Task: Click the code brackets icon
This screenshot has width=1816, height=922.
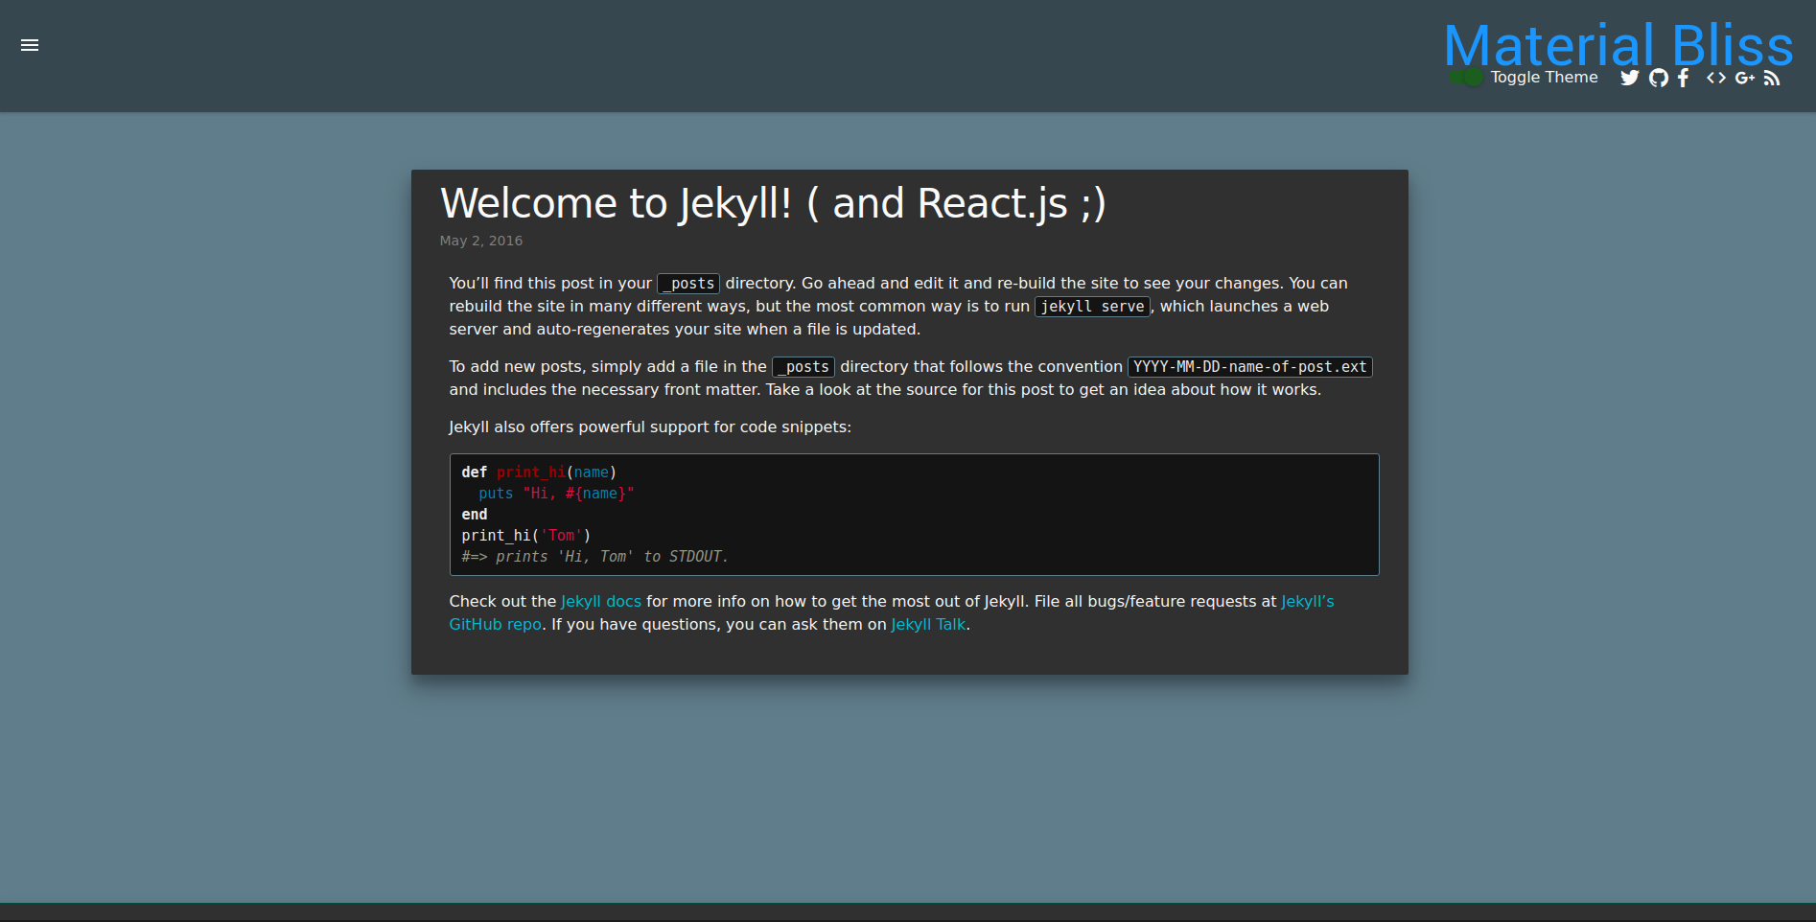Action: tap(1716, 78)
